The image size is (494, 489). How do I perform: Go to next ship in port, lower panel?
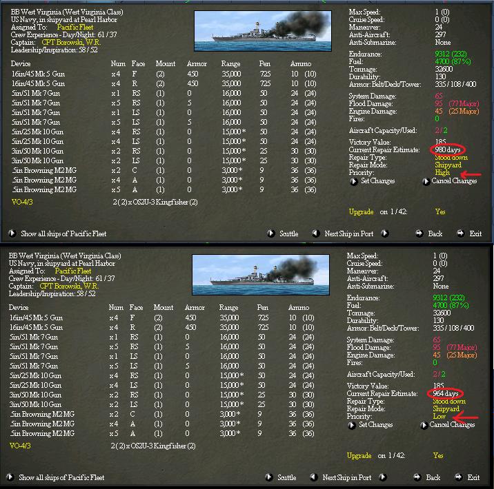[x=383, y=477]
